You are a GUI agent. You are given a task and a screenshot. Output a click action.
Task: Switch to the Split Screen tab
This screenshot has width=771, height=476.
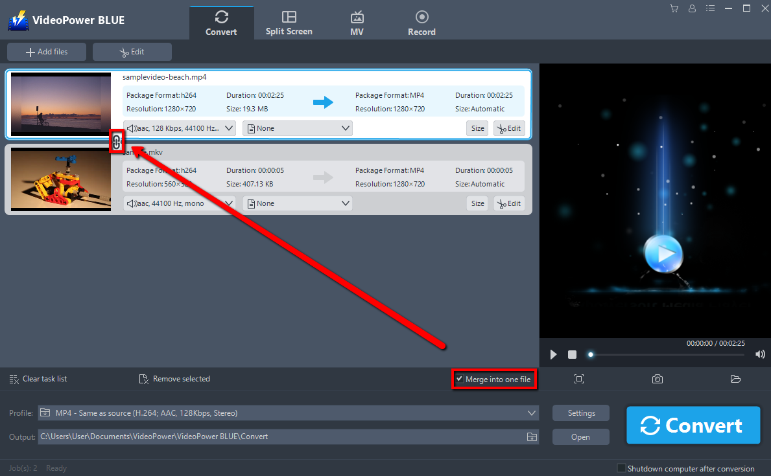(x=289, y=23)
